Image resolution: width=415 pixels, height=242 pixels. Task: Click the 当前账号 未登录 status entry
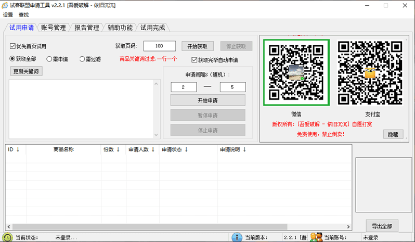point(370,237)
